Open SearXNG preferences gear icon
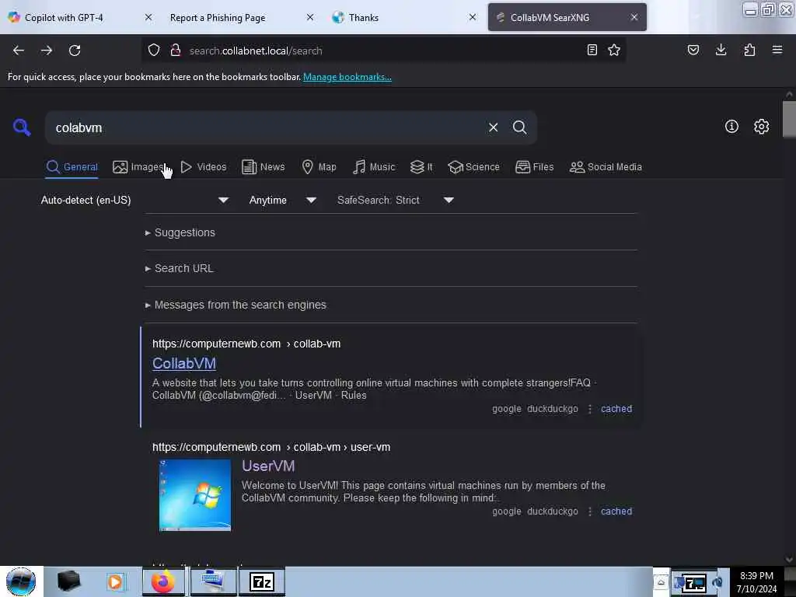This screenshot has height=597, width=796. 761,127
